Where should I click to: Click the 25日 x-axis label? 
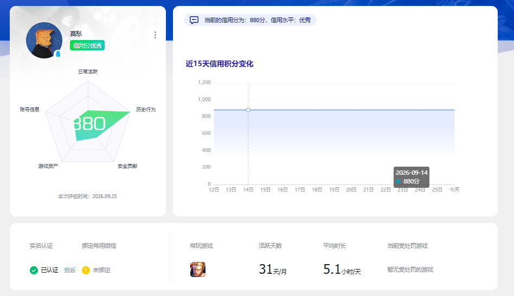click(438, 189)
